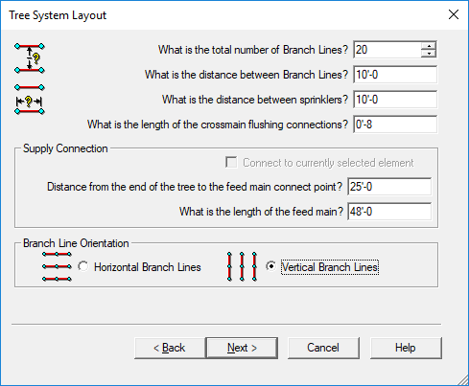The width and height of the screenshot is (469, 386).
Task: Click the branch line distance diagram icon
Action: (x=30, y=58)
